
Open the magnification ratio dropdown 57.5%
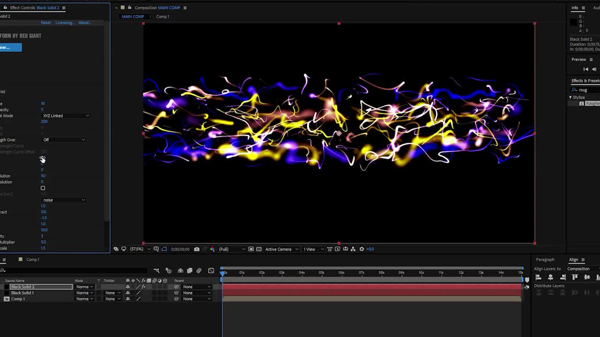coord(140,249)
